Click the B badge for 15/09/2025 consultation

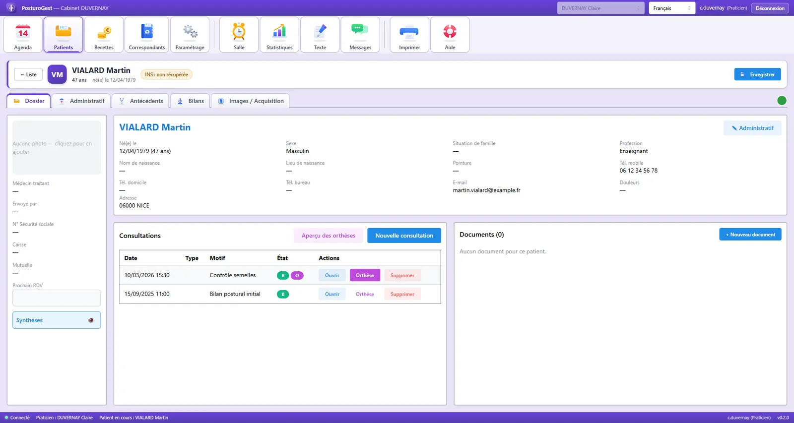click(283, 294)
